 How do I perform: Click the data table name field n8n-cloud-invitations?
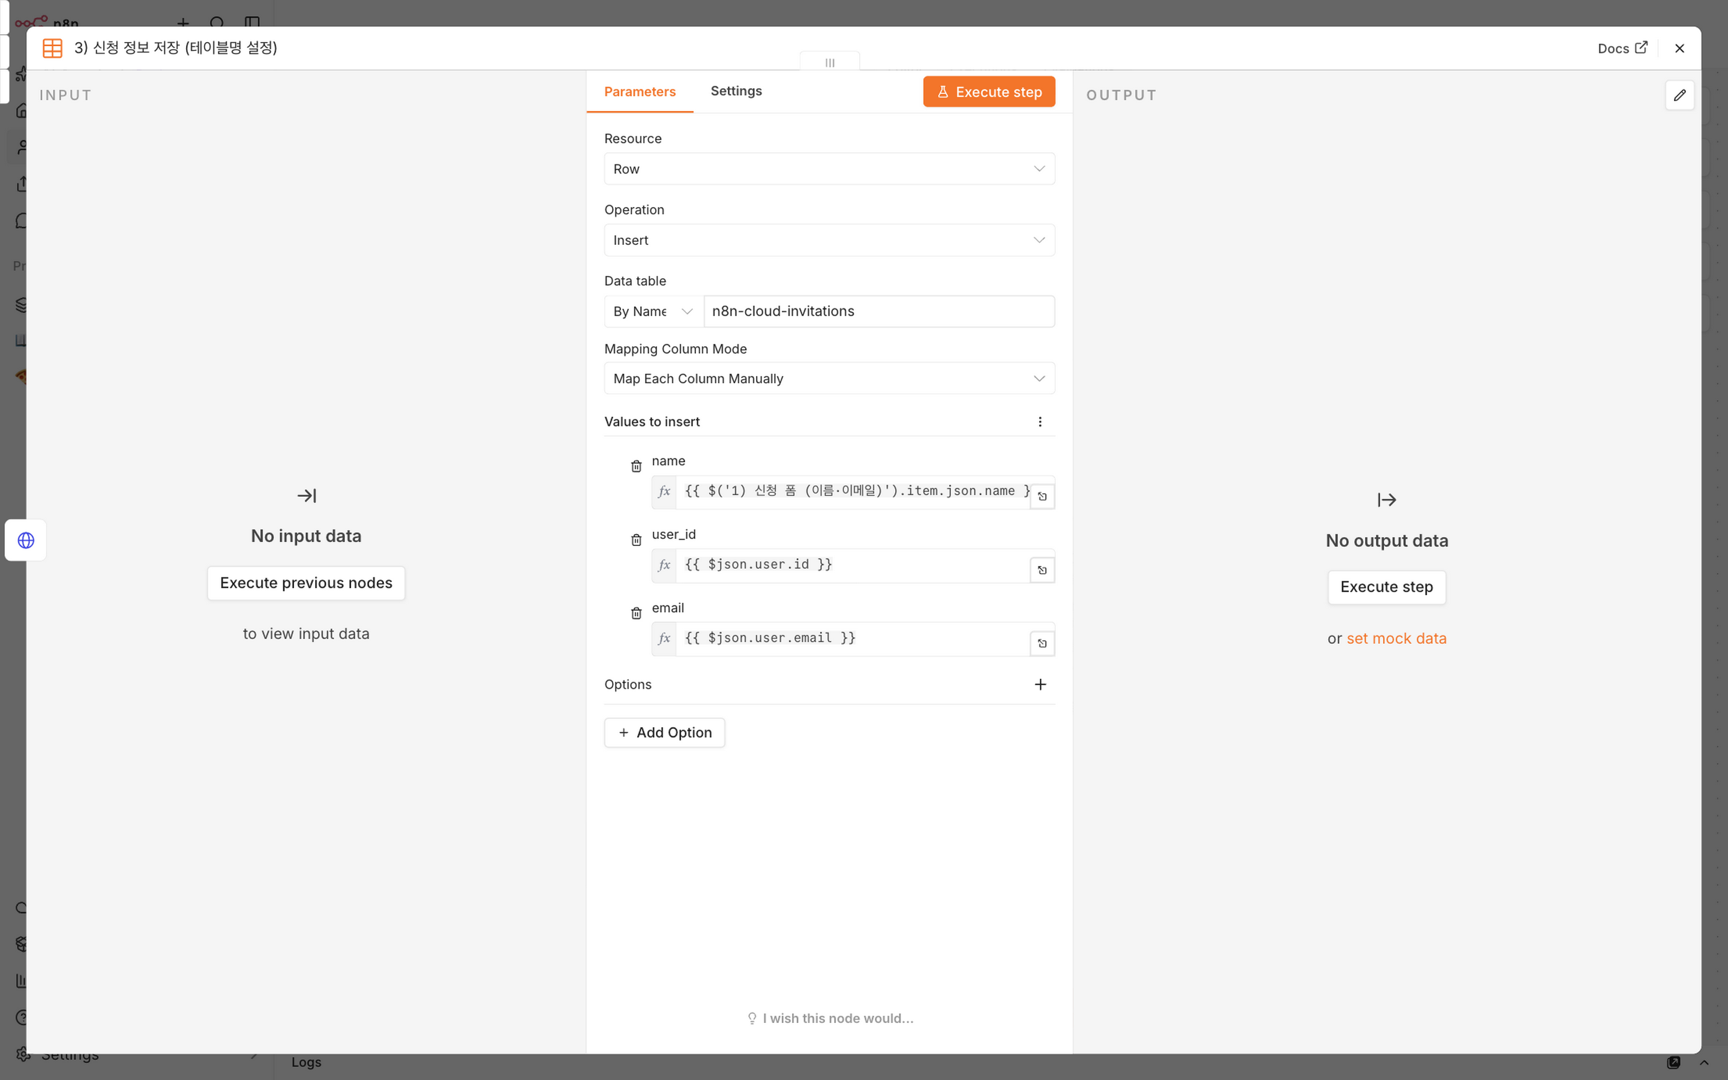pos(879,311)
